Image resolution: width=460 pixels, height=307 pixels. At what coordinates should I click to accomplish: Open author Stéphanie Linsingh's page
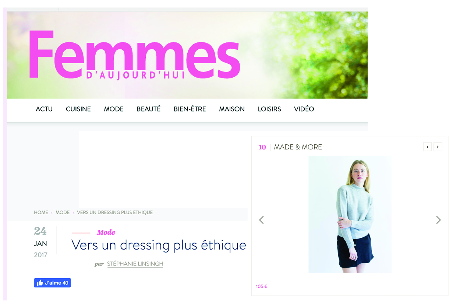pos(135,264)
